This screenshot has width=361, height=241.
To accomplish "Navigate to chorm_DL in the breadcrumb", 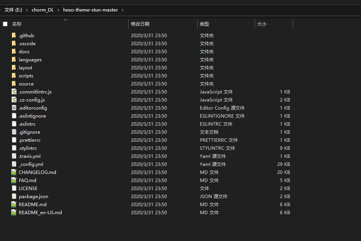I will 42,10.
